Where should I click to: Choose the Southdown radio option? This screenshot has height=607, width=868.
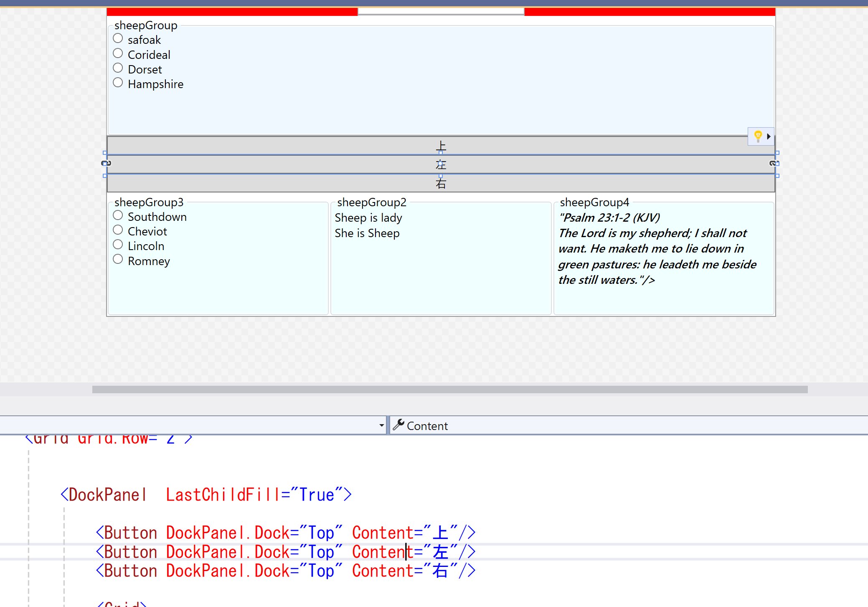point(118,215)
